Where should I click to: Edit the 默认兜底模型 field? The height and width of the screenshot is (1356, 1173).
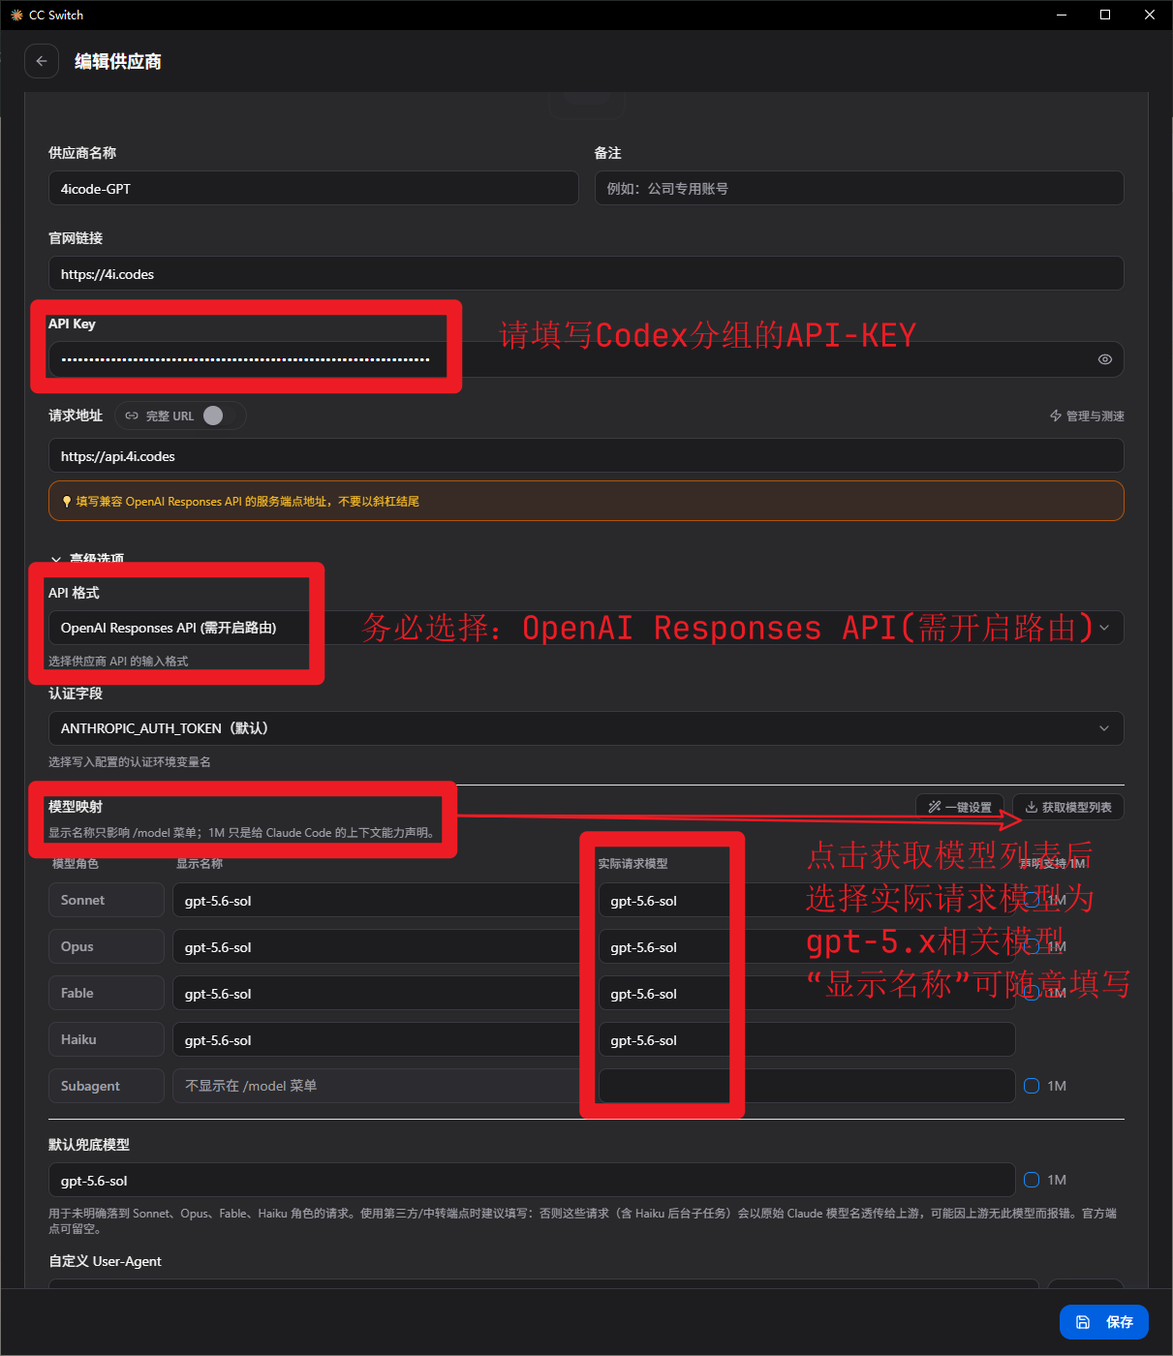tap(532, 1180)
